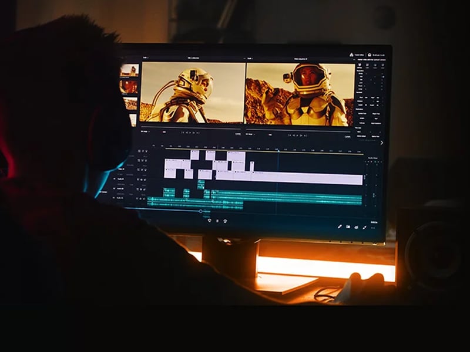Select the pencil tool icon at bottom right
This screenshot has height=352, width=470.
coord(340,226)
